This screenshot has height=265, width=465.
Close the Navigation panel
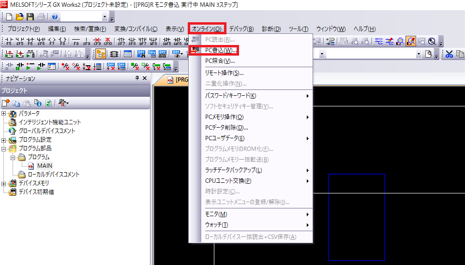145,78
